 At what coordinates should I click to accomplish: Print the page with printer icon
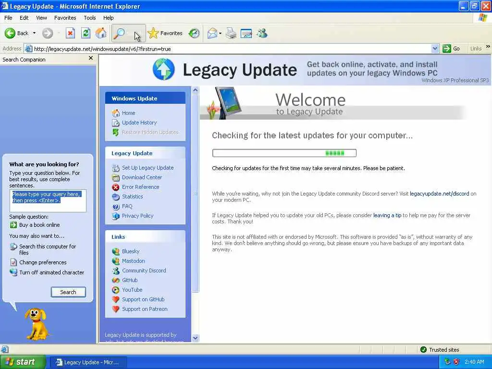tap(231, 33)
